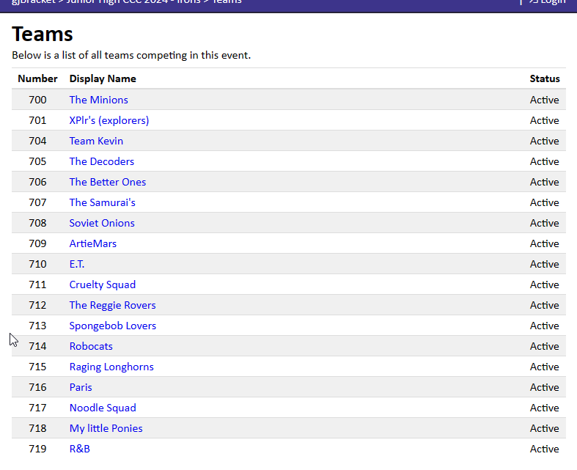Click the Robocats team link
Viewport: 577px width, 470px height.
click(x=91, y=346)
